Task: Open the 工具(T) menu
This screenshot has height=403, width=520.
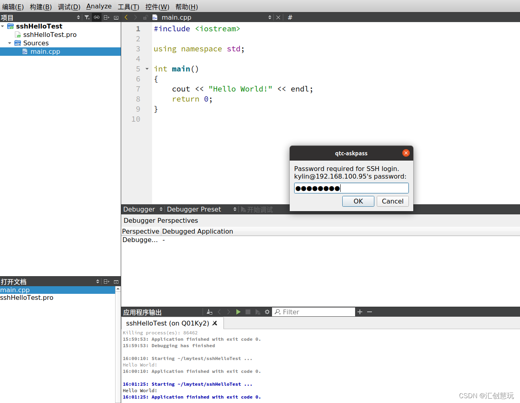Action: pyautogui.click(x=128, y=7)
